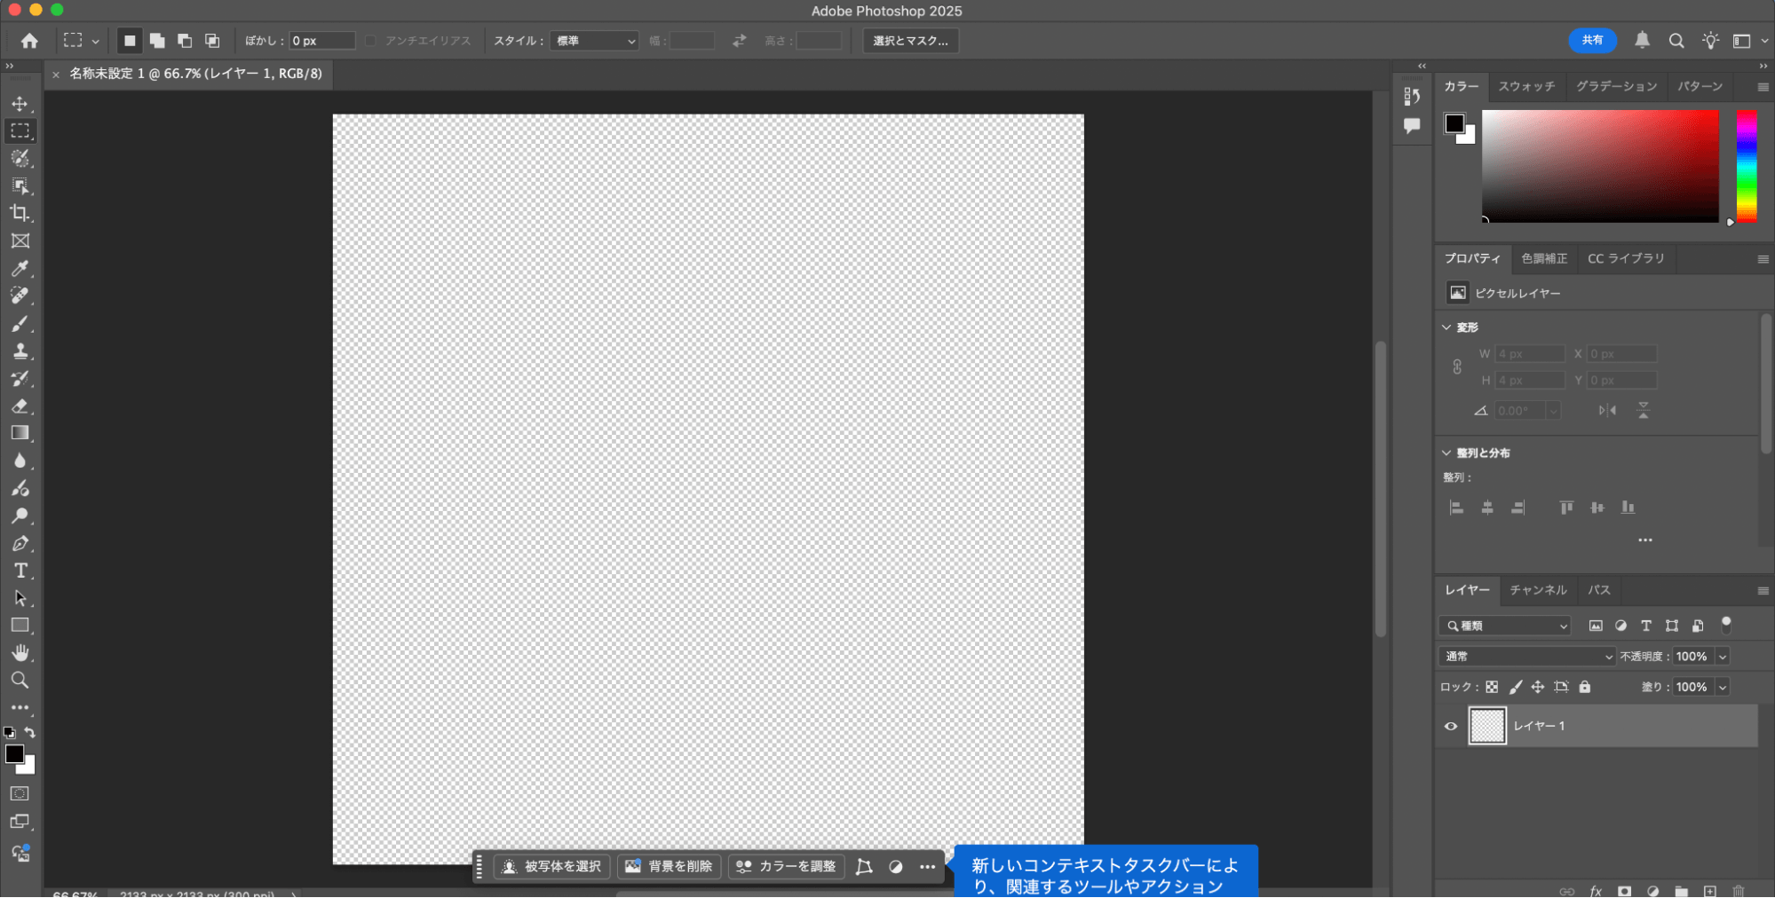1775x898 pixels.
Task: Select the Zoom tool
Action: point(20,681)
